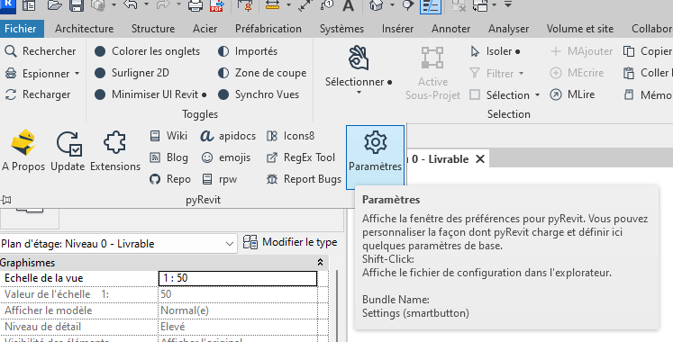Open the Icons8 link
Viewport: 673px width, 342px height.
(x=291, y=136)
